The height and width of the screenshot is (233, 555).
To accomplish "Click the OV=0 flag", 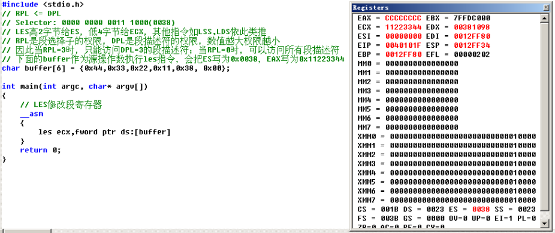I will pos(458,218).
